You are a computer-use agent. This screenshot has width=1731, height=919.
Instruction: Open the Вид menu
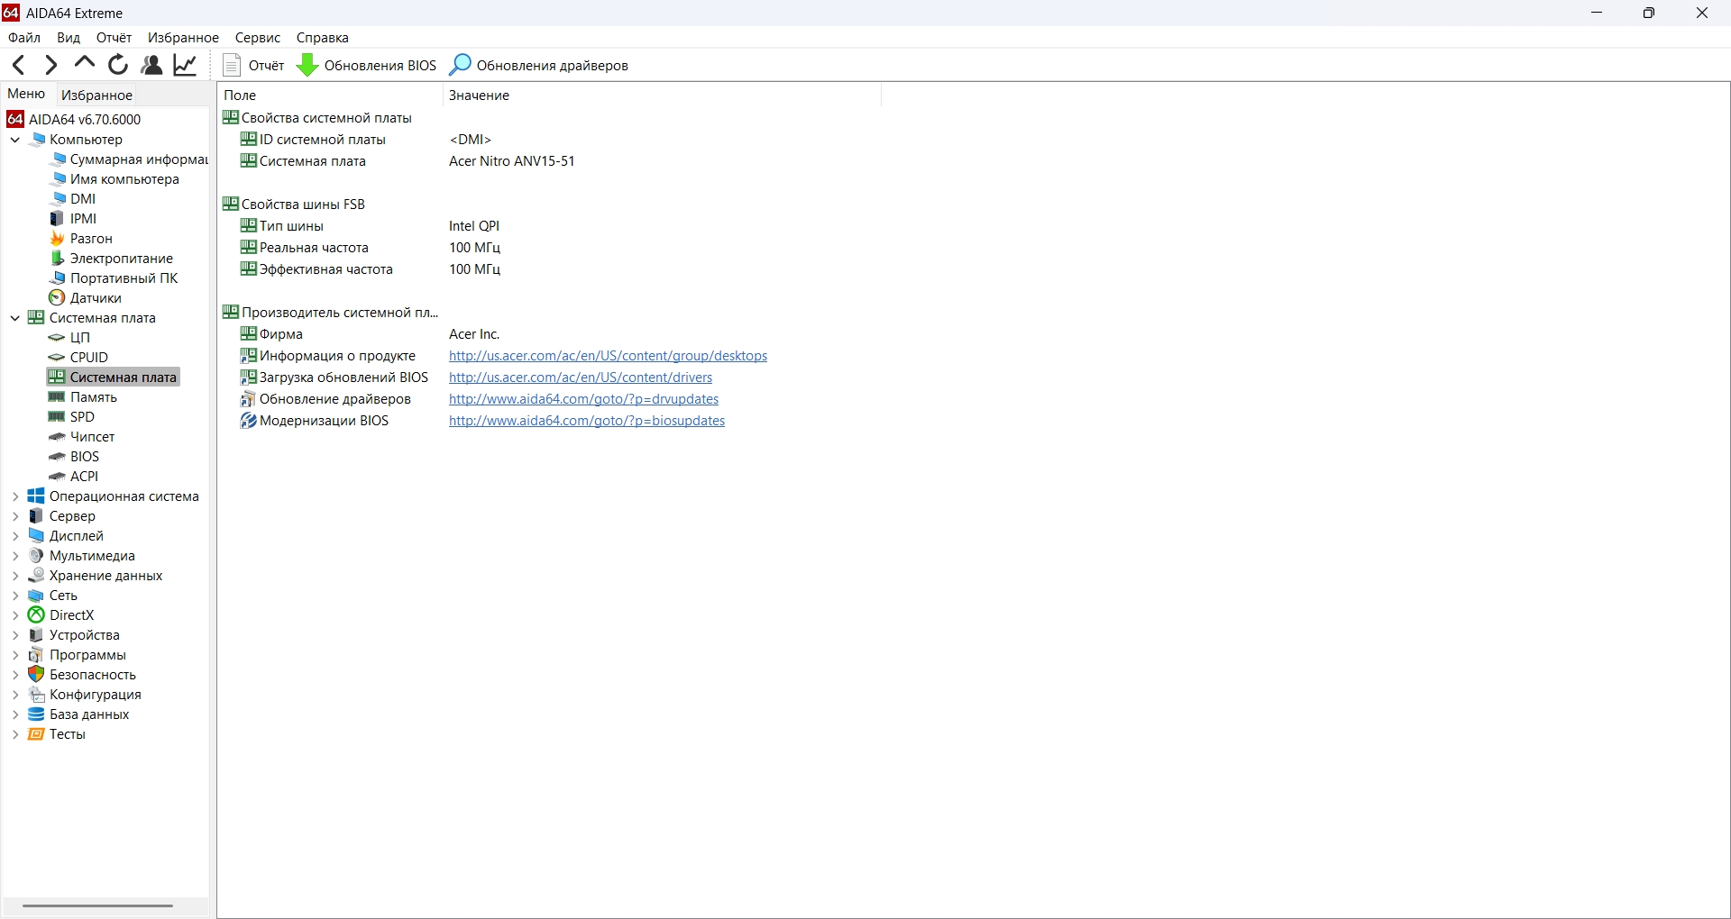coord(69,38)
